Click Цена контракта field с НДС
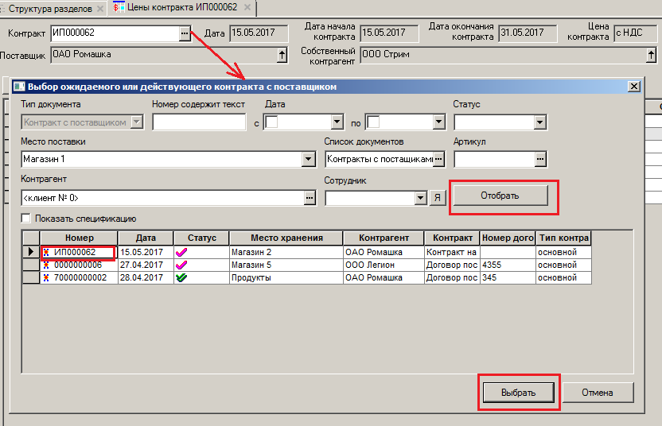 pos(636,33)
